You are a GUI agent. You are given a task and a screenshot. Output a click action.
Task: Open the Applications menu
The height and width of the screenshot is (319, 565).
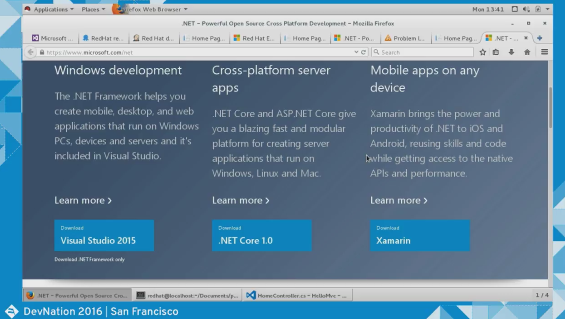[x=54, y=9]
